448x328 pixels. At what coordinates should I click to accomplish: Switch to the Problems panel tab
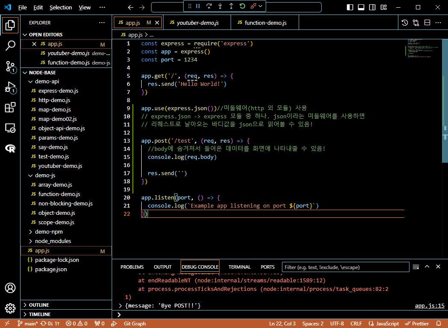coord(132,267)
